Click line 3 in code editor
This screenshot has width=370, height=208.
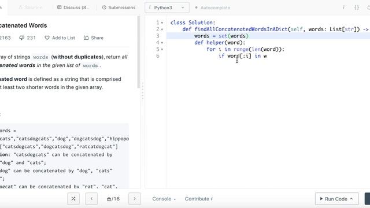(268, 36)
